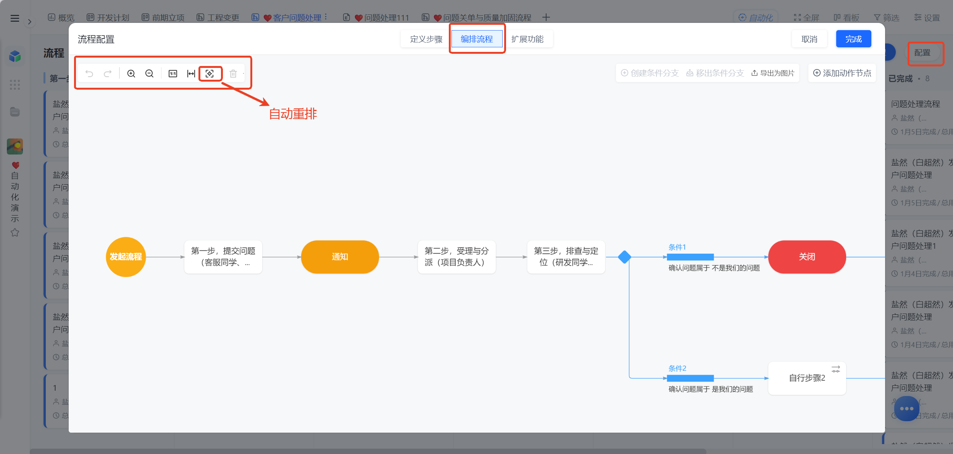Image resolution: width=953 pixels, height=454 pixels.
Task: Select the 自行步骤2 node
Action: (x=807, y=378)
